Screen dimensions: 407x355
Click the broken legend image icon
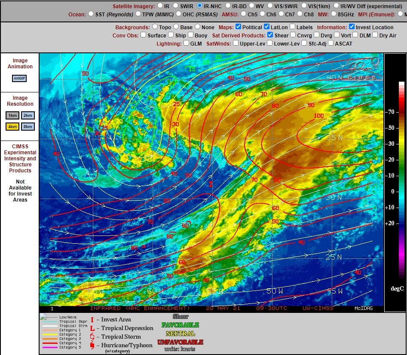coord(43,316)
